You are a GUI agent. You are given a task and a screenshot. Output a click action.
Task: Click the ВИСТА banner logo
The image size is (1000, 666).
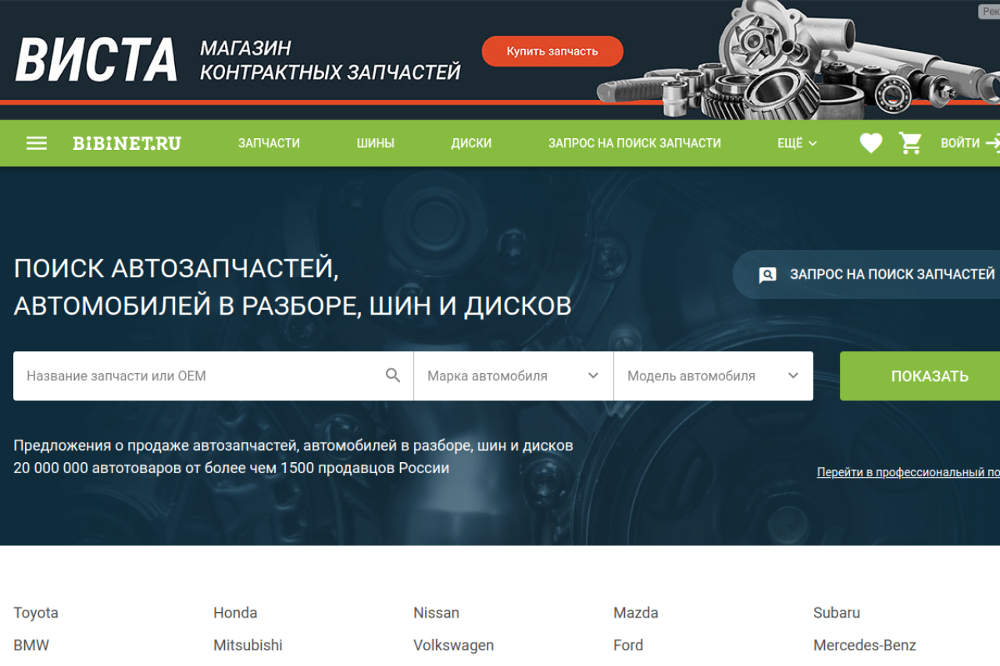click(x=97, y=60)
